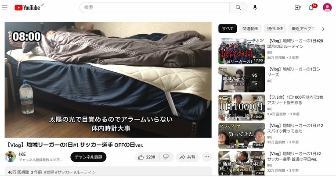
Task: Select the すべて filter chip
Action: pyautogui.click(x=228, y=28)
